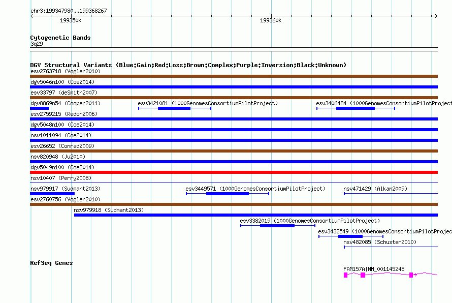Click the blue esv2759215 variant bar
Image resolution: width=452 pixels, height=303 pixels.
tap(234, 119)
